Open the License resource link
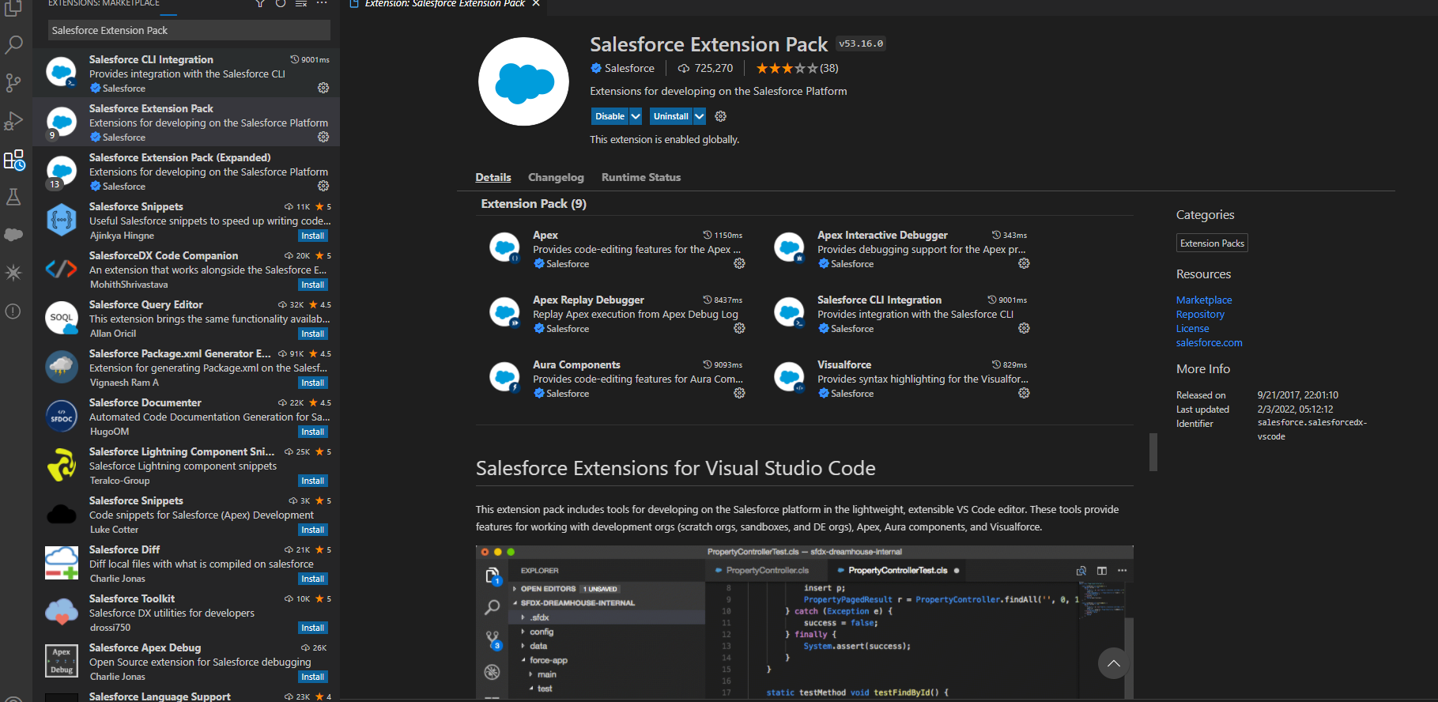Image resolution: width=1438 pixels, height=702 pixels. click(1192, 328)
